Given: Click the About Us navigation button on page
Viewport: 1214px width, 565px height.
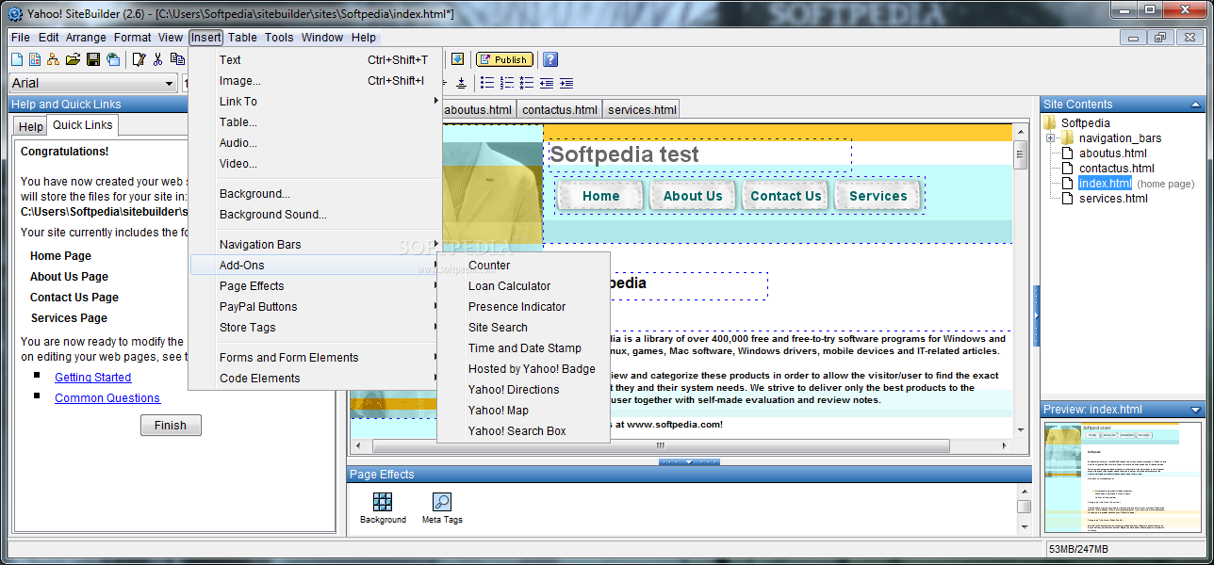Looking at the screenshot, I should 693,196.
